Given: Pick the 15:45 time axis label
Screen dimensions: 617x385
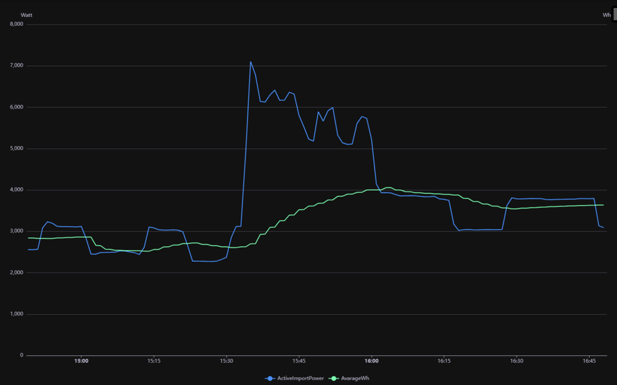Looking at the screenshot, I should 299,362.
